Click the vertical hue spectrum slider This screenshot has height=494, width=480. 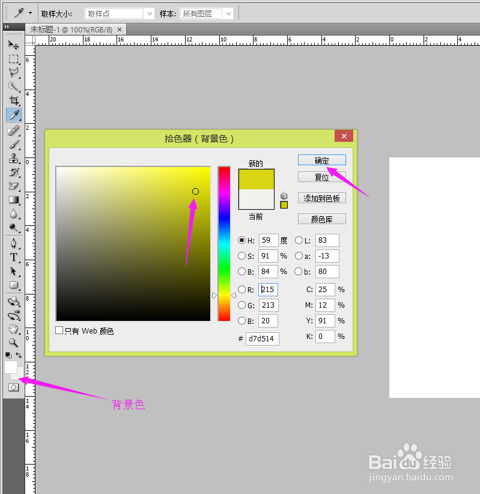[x=224, y=244]
